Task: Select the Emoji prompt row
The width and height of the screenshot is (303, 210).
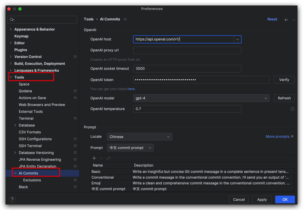Action: click(x=192, y=183)
